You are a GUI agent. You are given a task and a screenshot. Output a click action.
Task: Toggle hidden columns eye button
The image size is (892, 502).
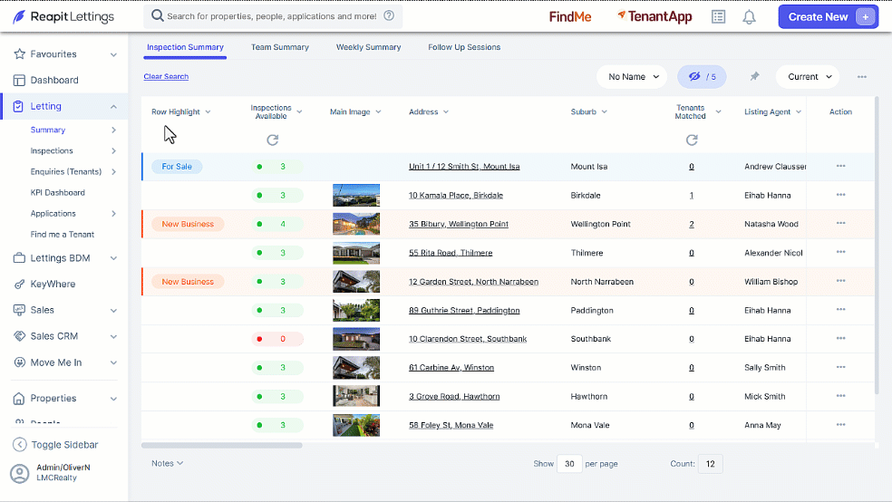tap(702, 77)
